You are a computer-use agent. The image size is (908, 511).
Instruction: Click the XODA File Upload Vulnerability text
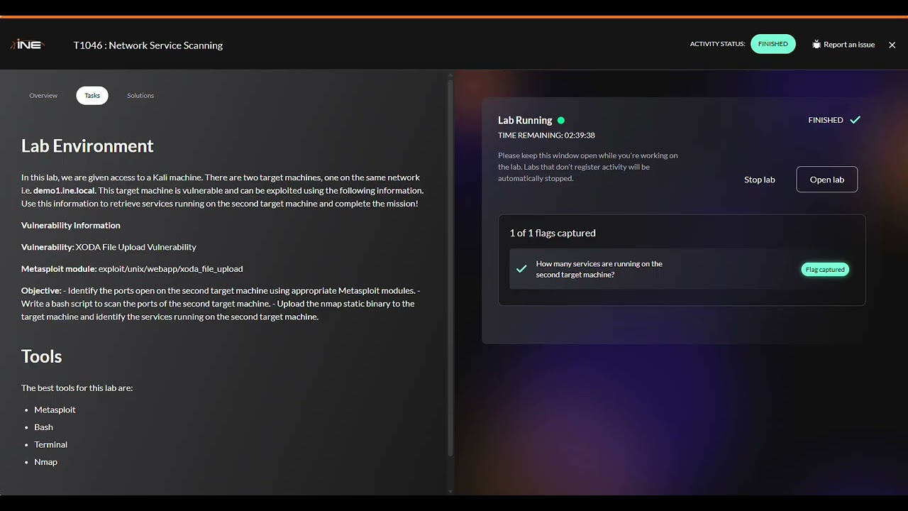pos(136,247)
